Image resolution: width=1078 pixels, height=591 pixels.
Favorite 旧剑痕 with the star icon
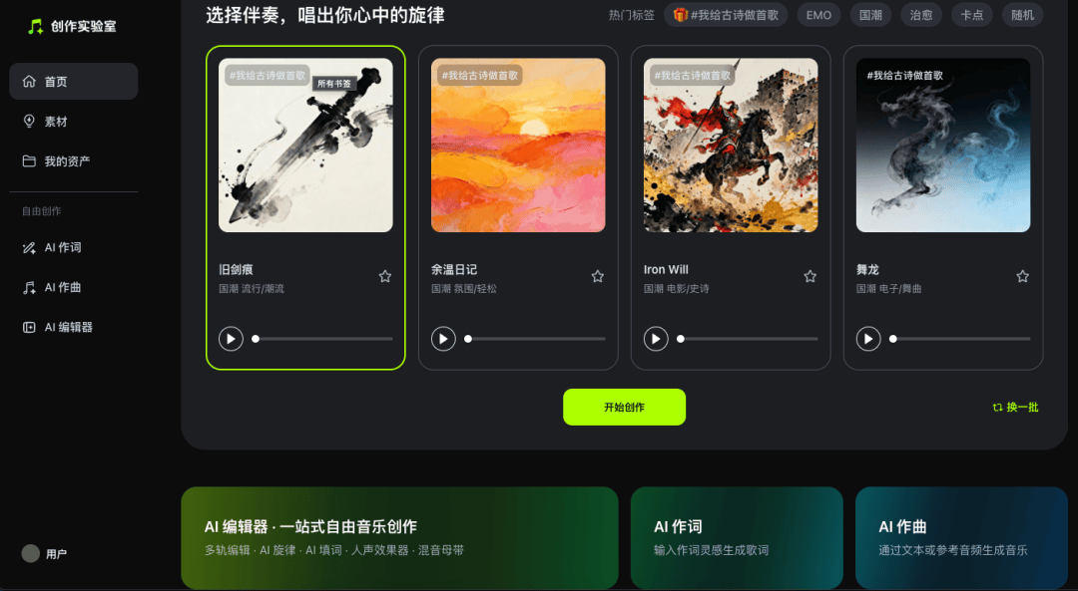coord(385,277)
